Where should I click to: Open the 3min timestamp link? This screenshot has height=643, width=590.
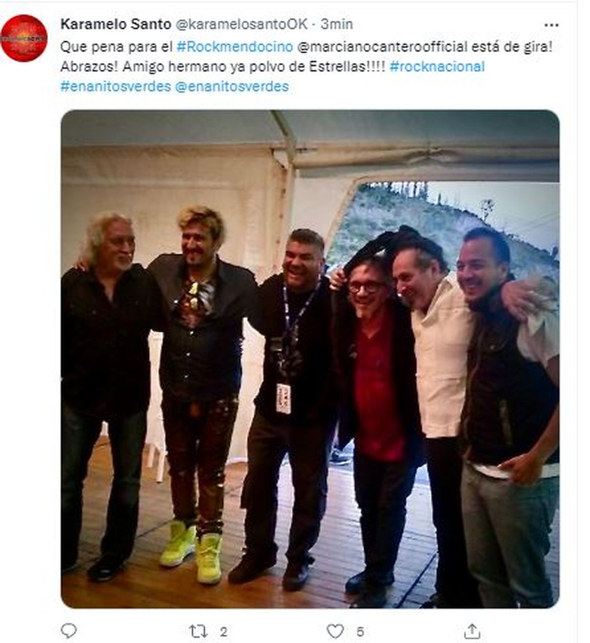coord(337,24)
